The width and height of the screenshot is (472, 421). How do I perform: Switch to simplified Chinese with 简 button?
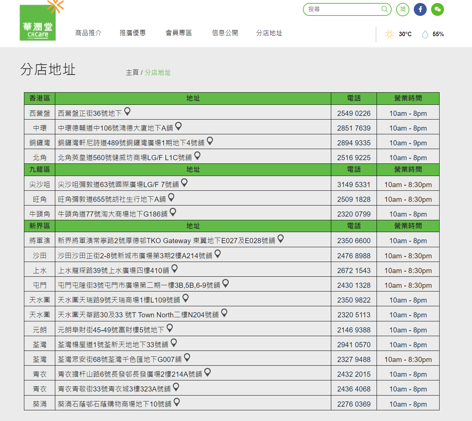click(402, 9)
